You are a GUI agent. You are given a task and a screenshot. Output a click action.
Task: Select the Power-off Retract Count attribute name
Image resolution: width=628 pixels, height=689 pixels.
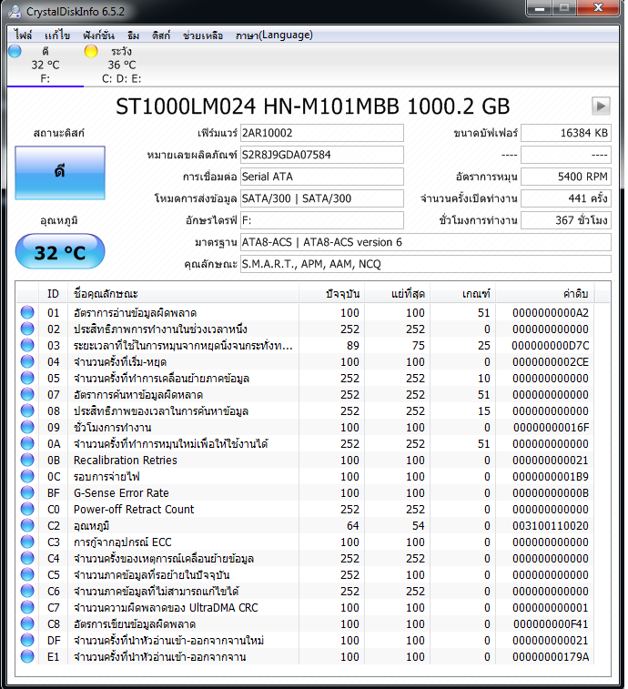134,510
